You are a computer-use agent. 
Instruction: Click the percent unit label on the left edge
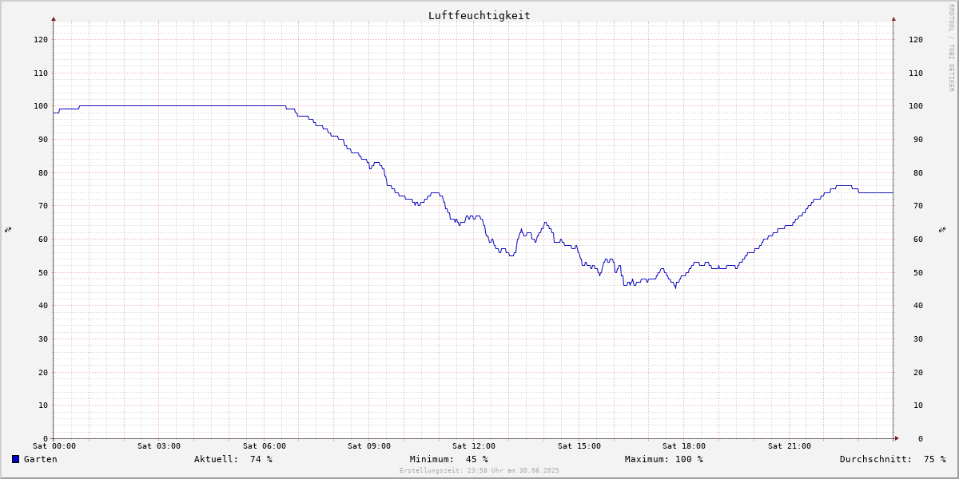pos(8,229)
